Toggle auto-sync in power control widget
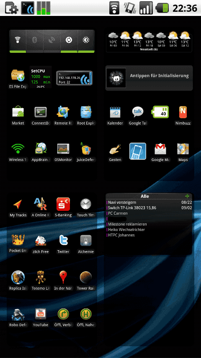 point(69,41)
